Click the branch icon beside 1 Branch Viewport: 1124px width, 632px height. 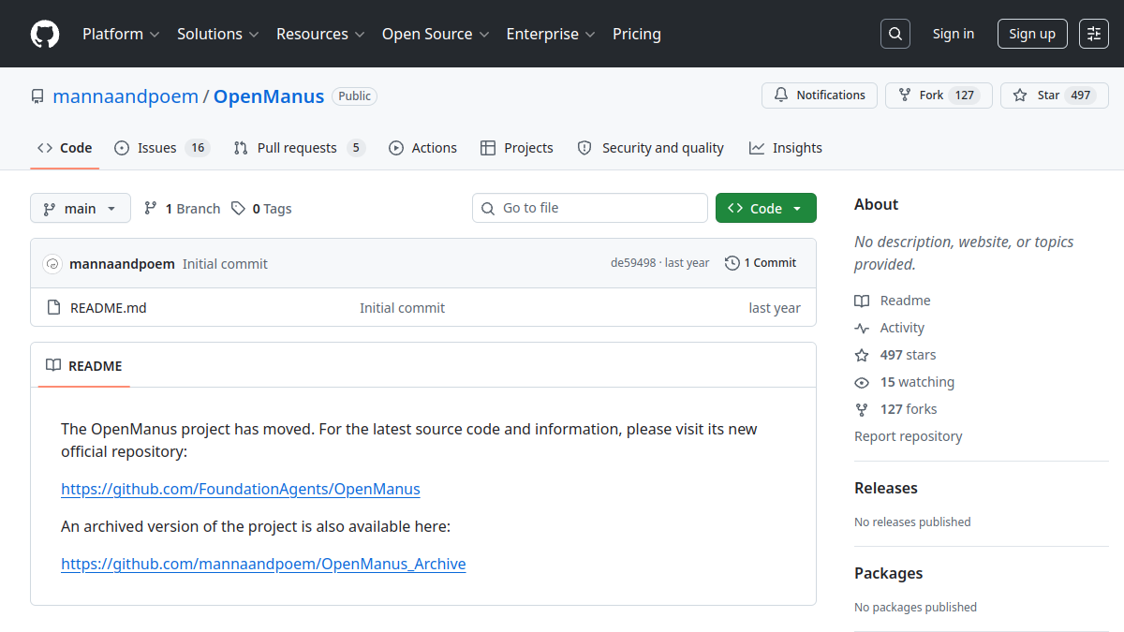point(151,208)
